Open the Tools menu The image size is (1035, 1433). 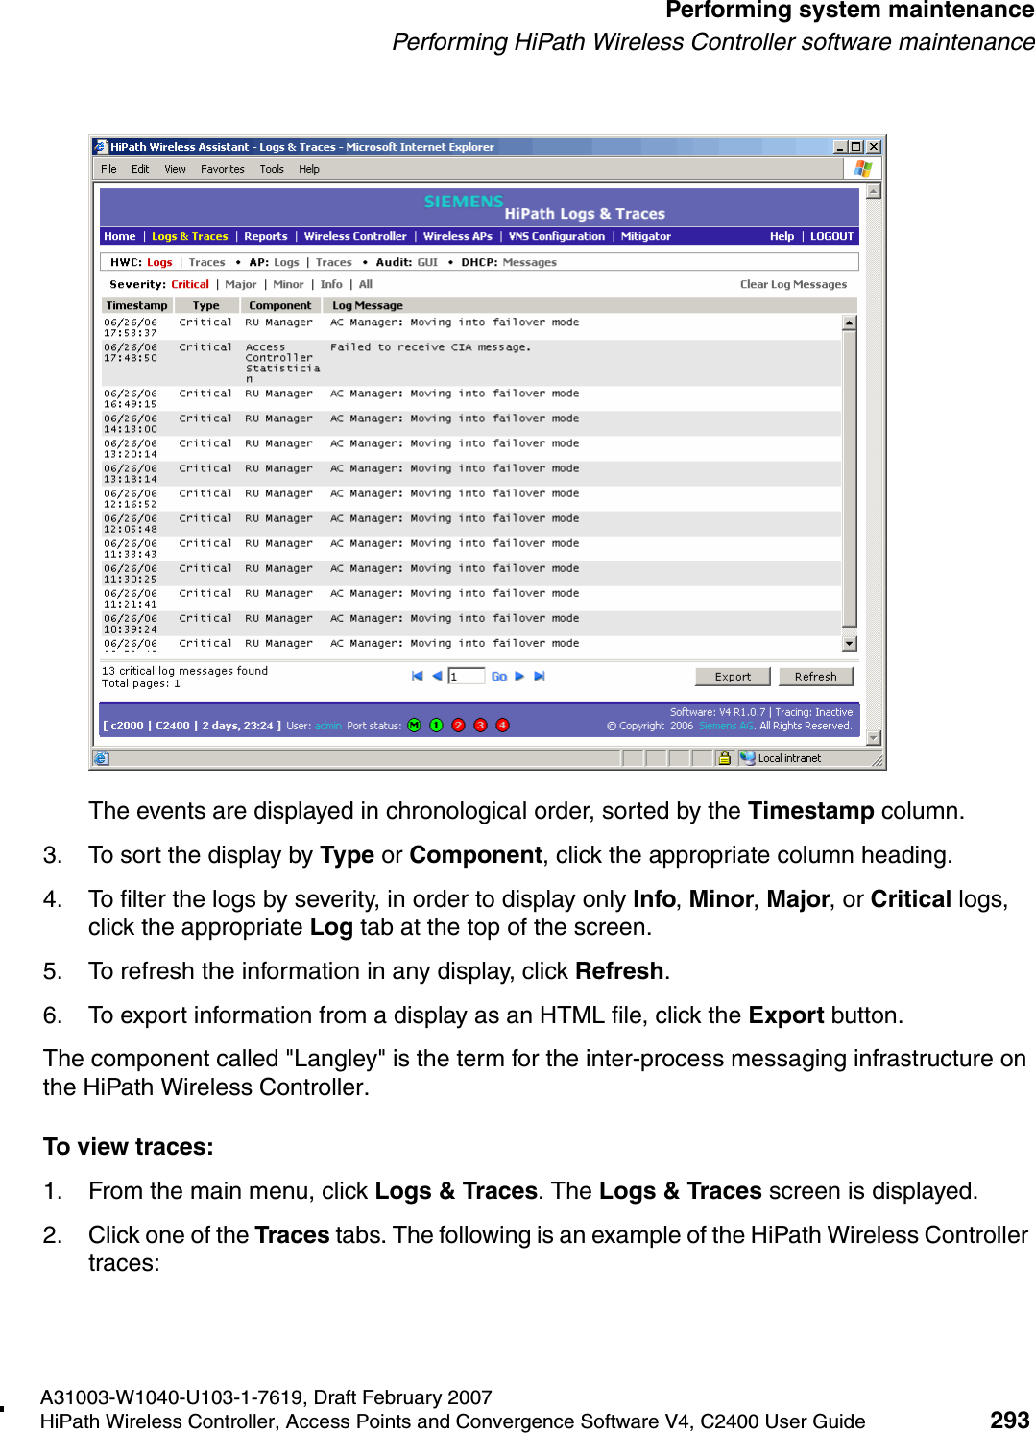click(272, 169)
